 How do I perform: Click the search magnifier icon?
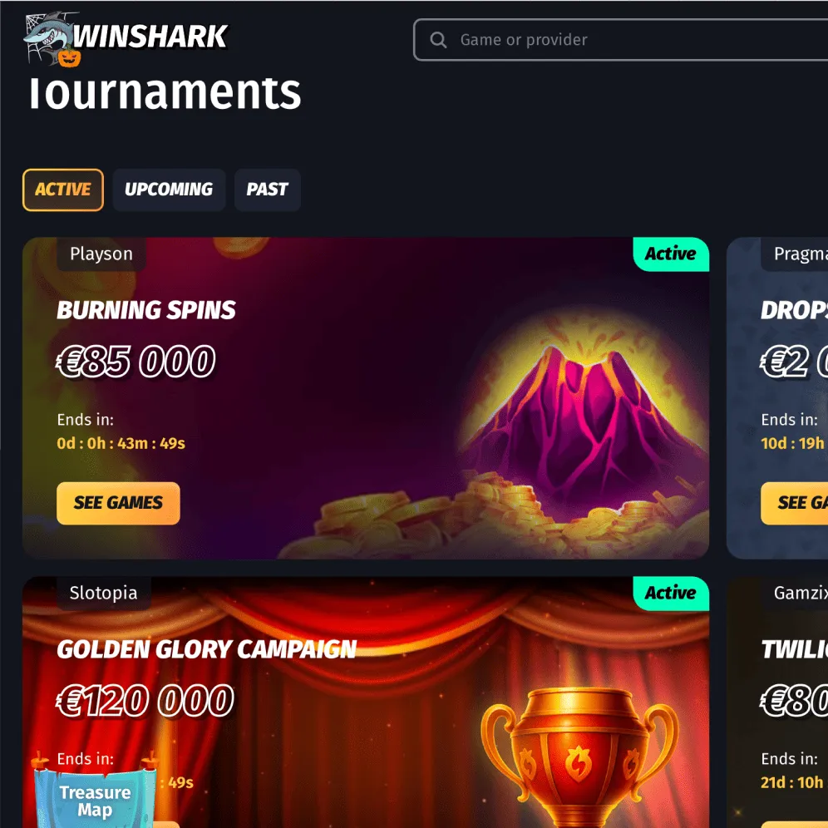(438, 40)
